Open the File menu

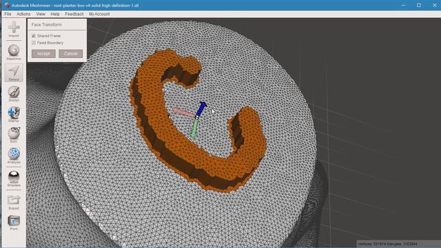pyautogui.click(x=8, y=14)
